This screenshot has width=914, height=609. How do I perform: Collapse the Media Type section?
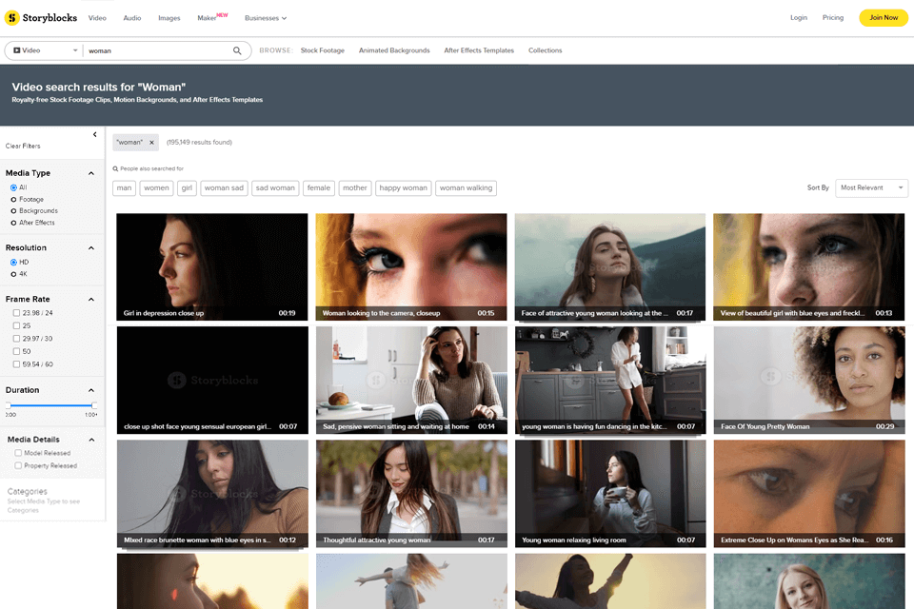pos(91,173)
